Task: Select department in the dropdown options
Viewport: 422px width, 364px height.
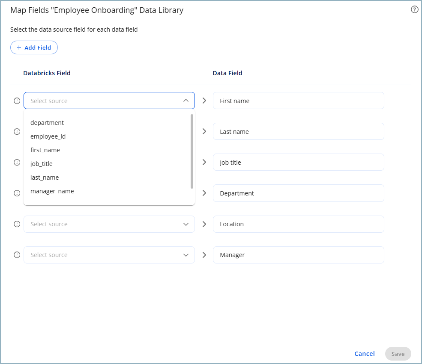Action: (x=47, y=122)
